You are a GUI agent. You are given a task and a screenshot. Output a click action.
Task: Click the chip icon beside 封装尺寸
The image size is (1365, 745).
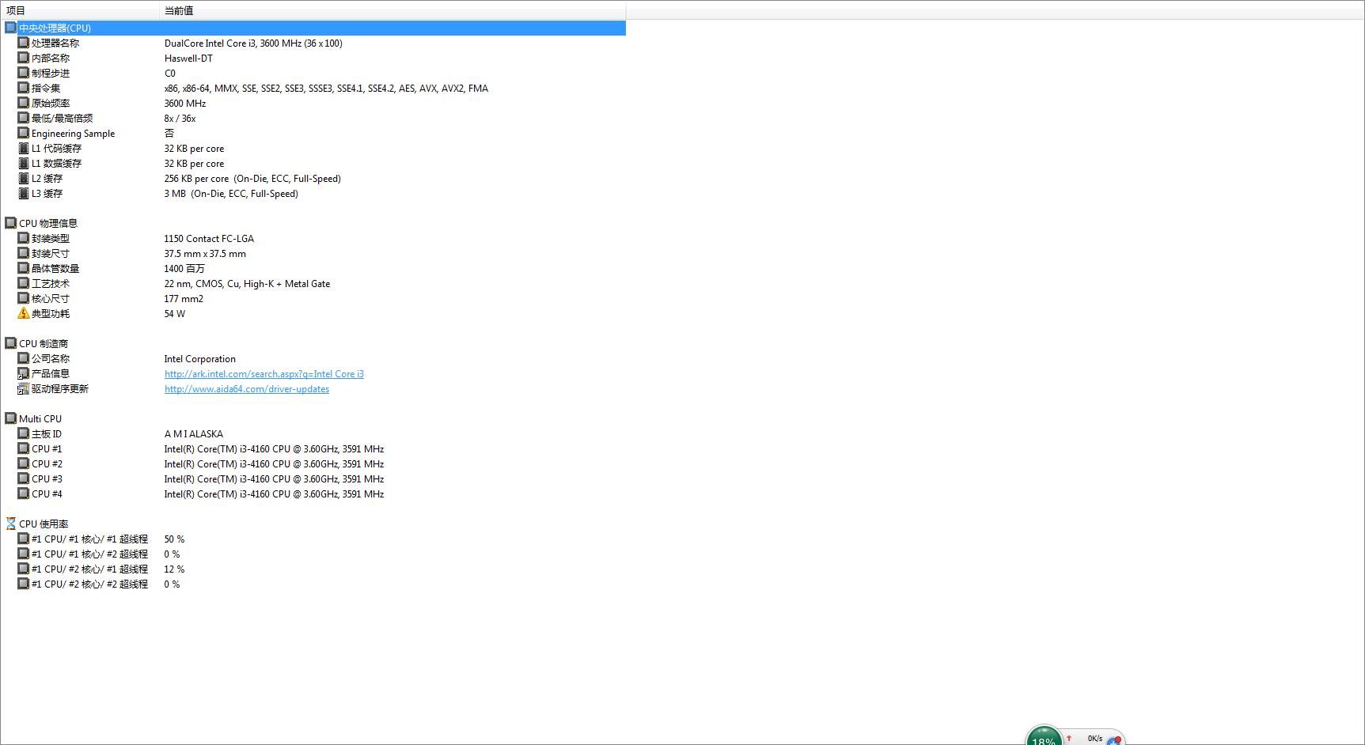pyautogui.click(x=24, y=253)
